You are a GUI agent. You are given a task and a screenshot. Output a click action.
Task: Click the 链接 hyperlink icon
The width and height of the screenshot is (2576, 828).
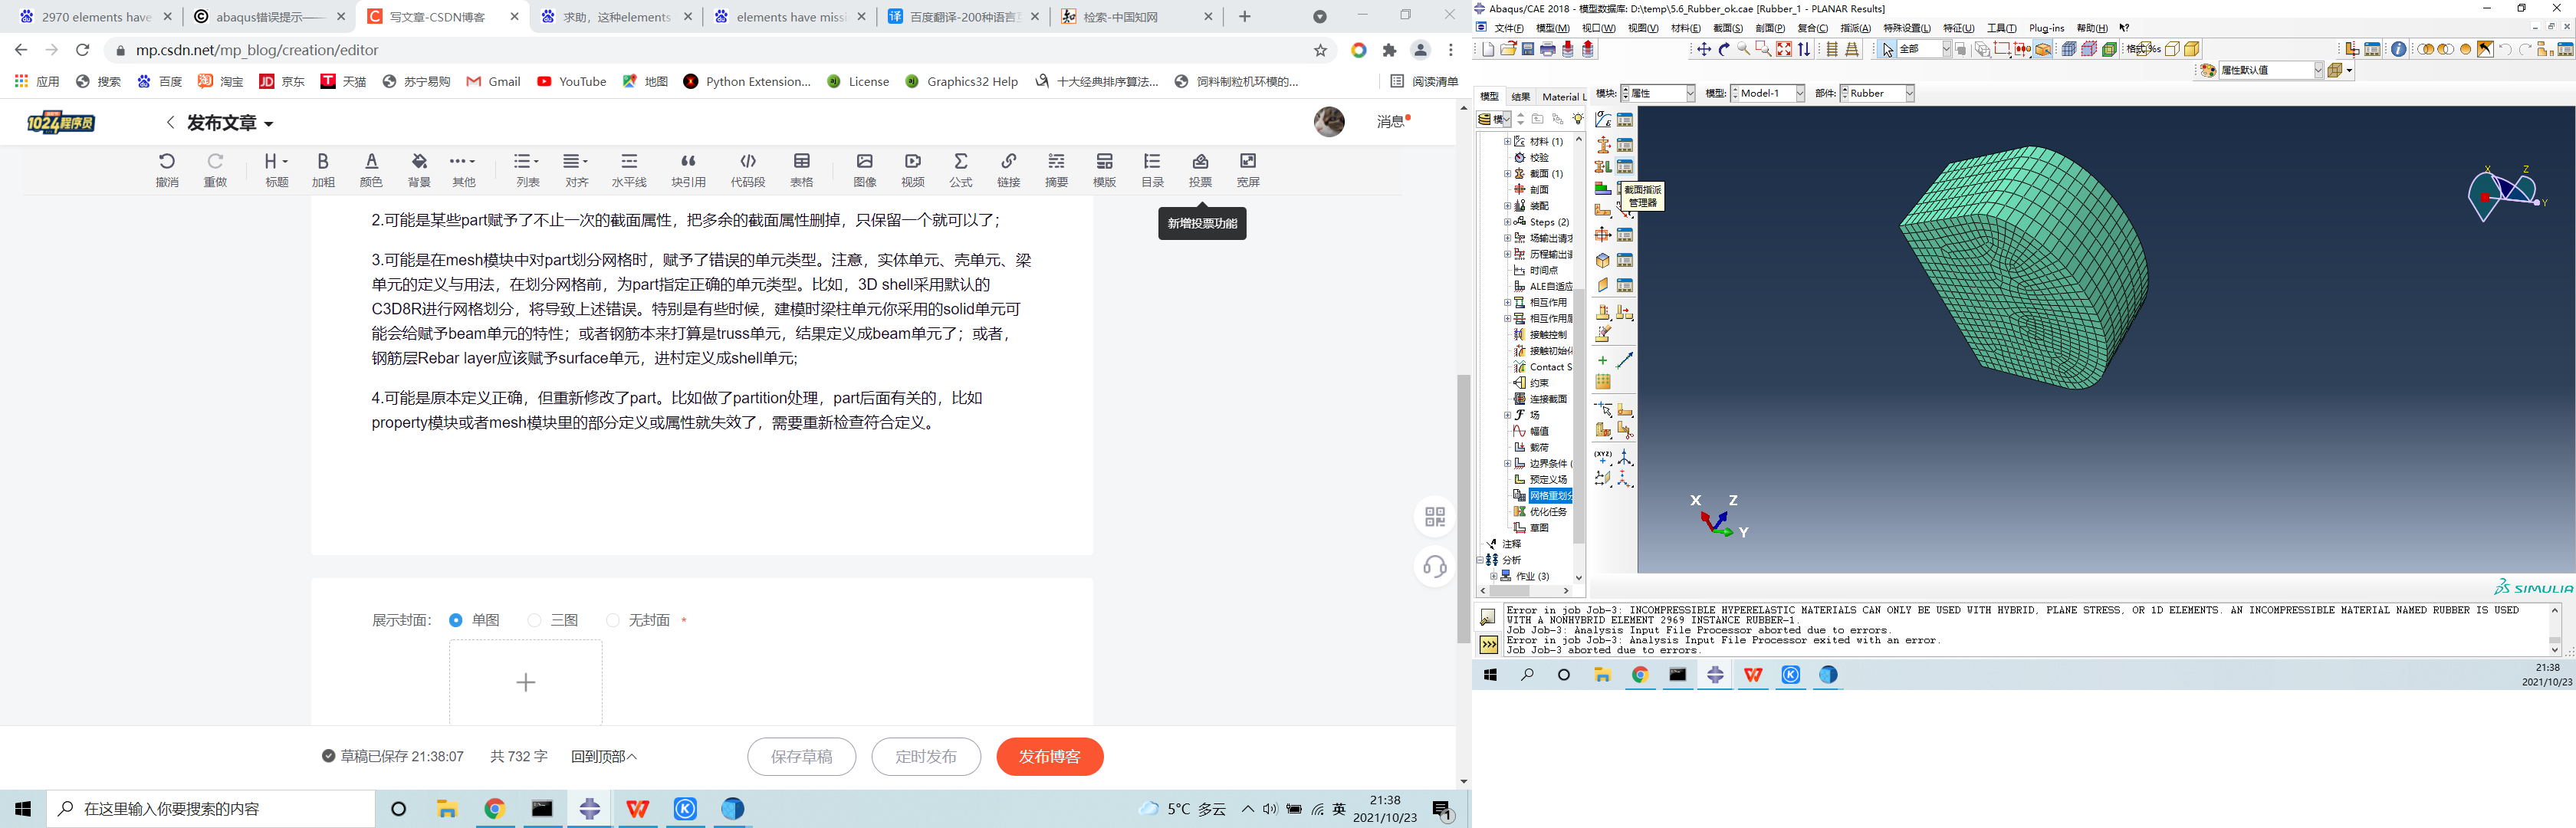(1008, 161)
